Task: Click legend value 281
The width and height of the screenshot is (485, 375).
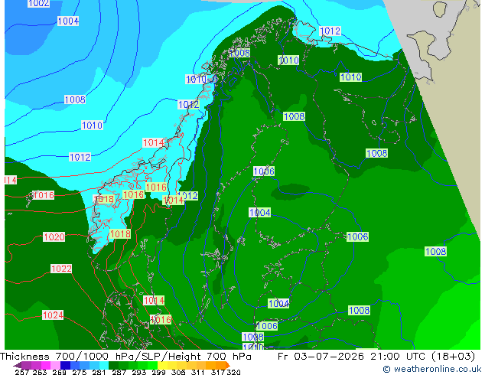Action: 99,372
